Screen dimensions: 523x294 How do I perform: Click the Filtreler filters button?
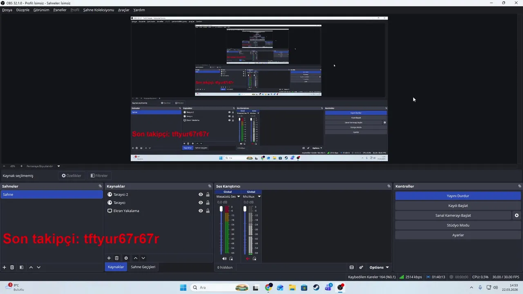pos(99,176)
